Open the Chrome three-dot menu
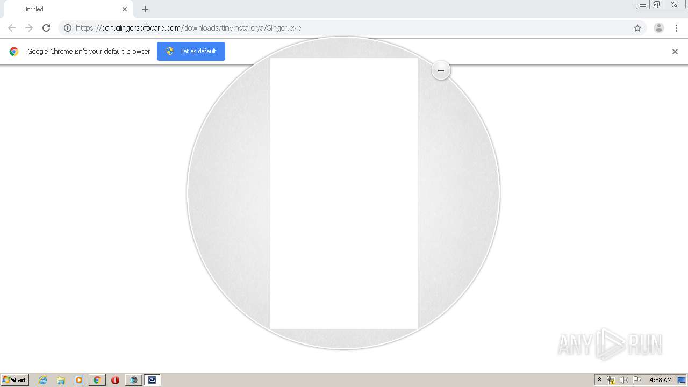 (677, 28)
